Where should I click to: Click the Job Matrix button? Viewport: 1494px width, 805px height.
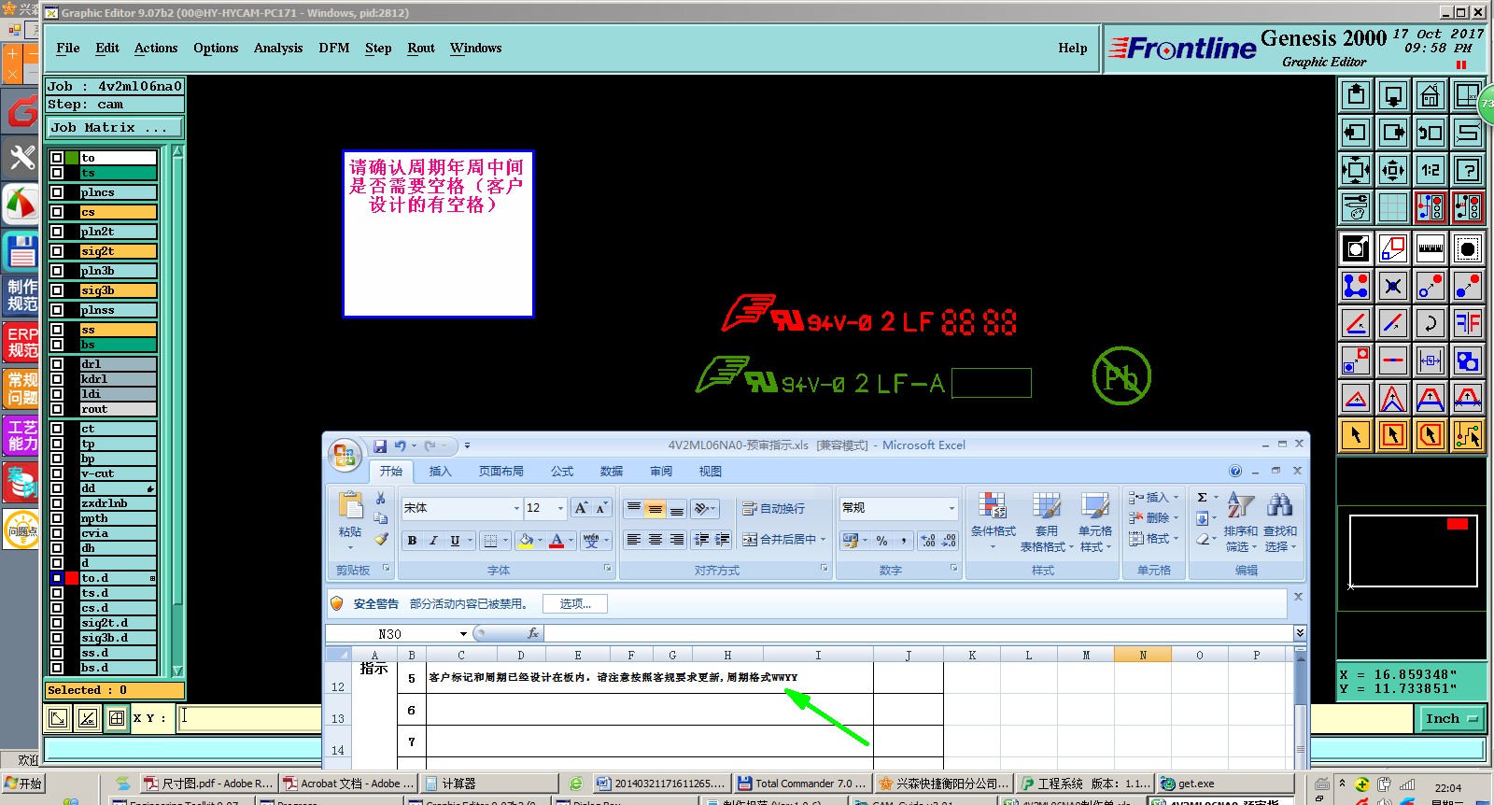click(x=116, y=128)
